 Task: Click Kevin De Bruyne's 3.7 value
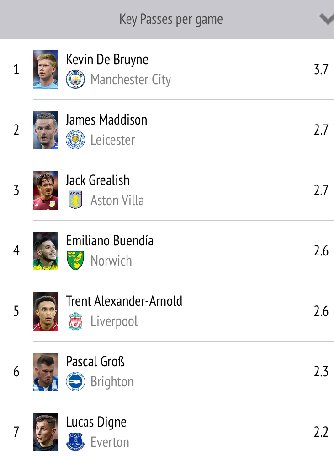pos(321,70)
